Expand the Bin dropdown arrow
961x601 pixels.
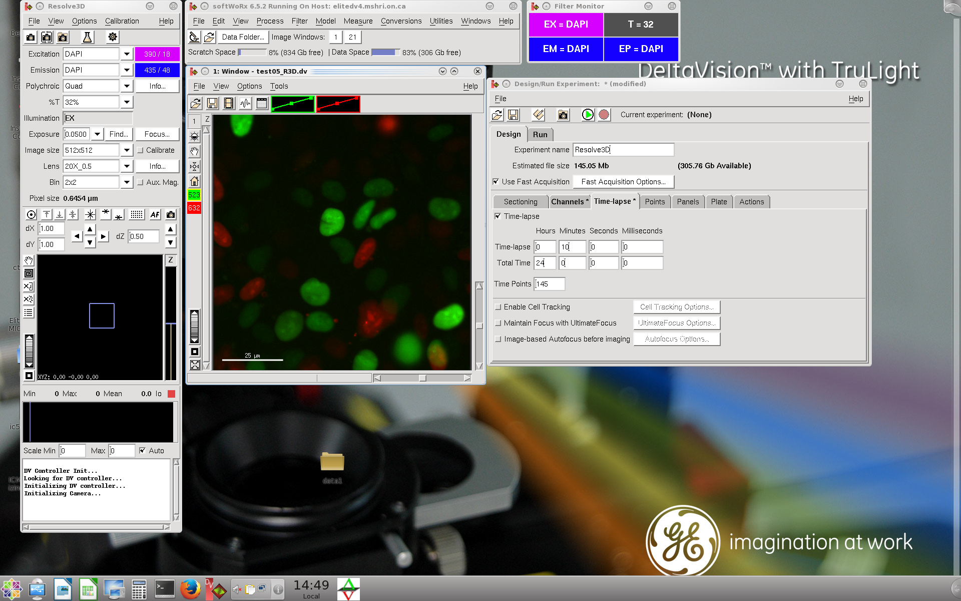[127, 182]
